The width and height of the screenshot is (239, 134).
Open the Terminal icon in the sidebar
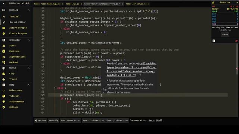pyautogui.click(x=4, y=16)
